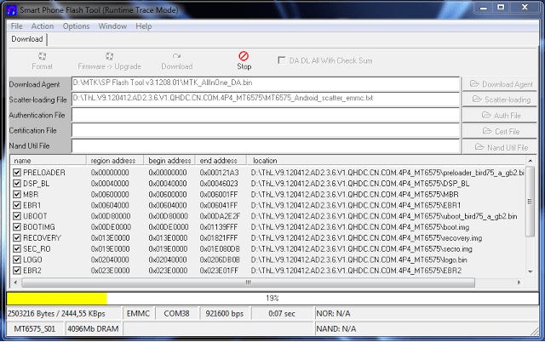Click the 4096Mb DRAM status cell
Screen dimensions: 545x342
click(93, 328)
